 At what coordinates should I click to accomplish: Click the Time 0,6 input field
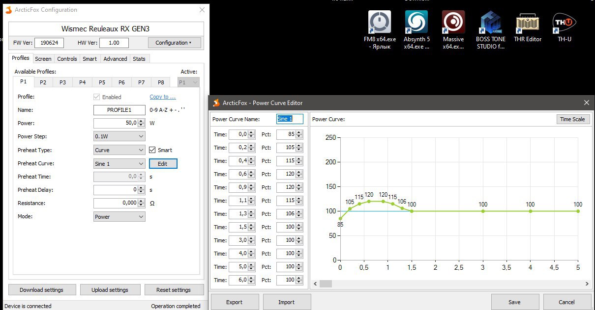(238, 174)
